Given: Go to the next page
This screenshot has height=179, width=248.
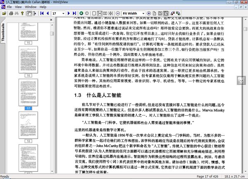Looking at the screenshot, I should (x=69, y=14).
